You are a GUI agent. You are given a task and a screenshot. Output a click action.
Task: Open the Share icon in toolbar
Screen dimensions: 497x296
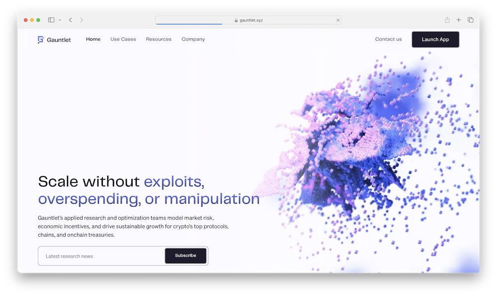[447, 20]
